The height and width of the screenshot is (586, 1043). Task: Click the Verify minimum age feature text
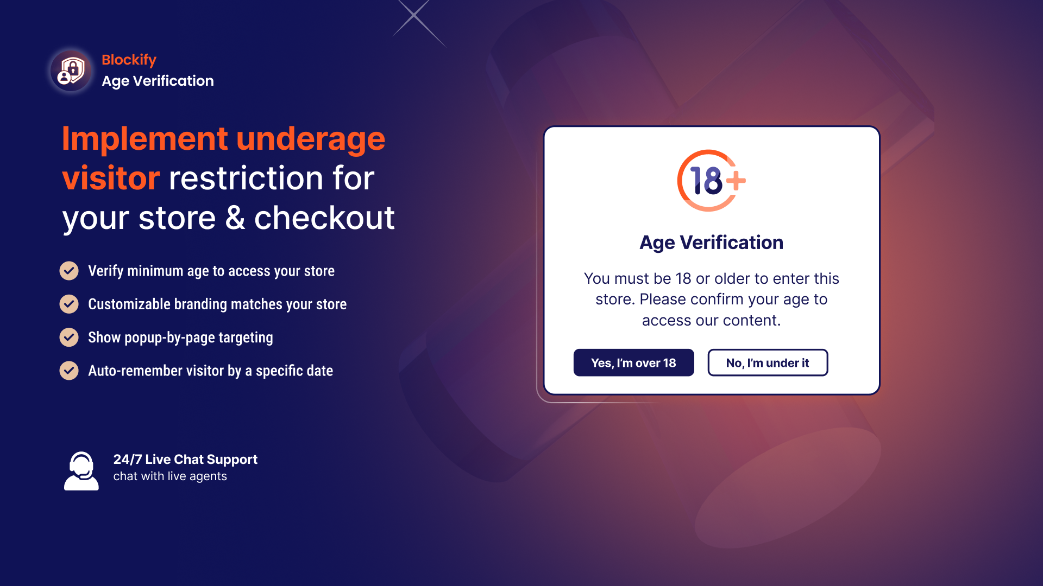tap(211, 271)
